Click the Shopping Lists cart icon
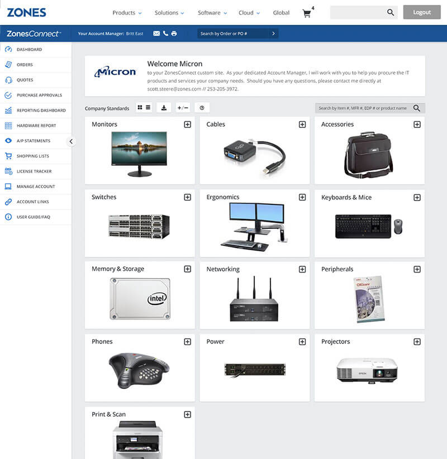The width and height of the screenshot is (447, 459). point(8,156)
